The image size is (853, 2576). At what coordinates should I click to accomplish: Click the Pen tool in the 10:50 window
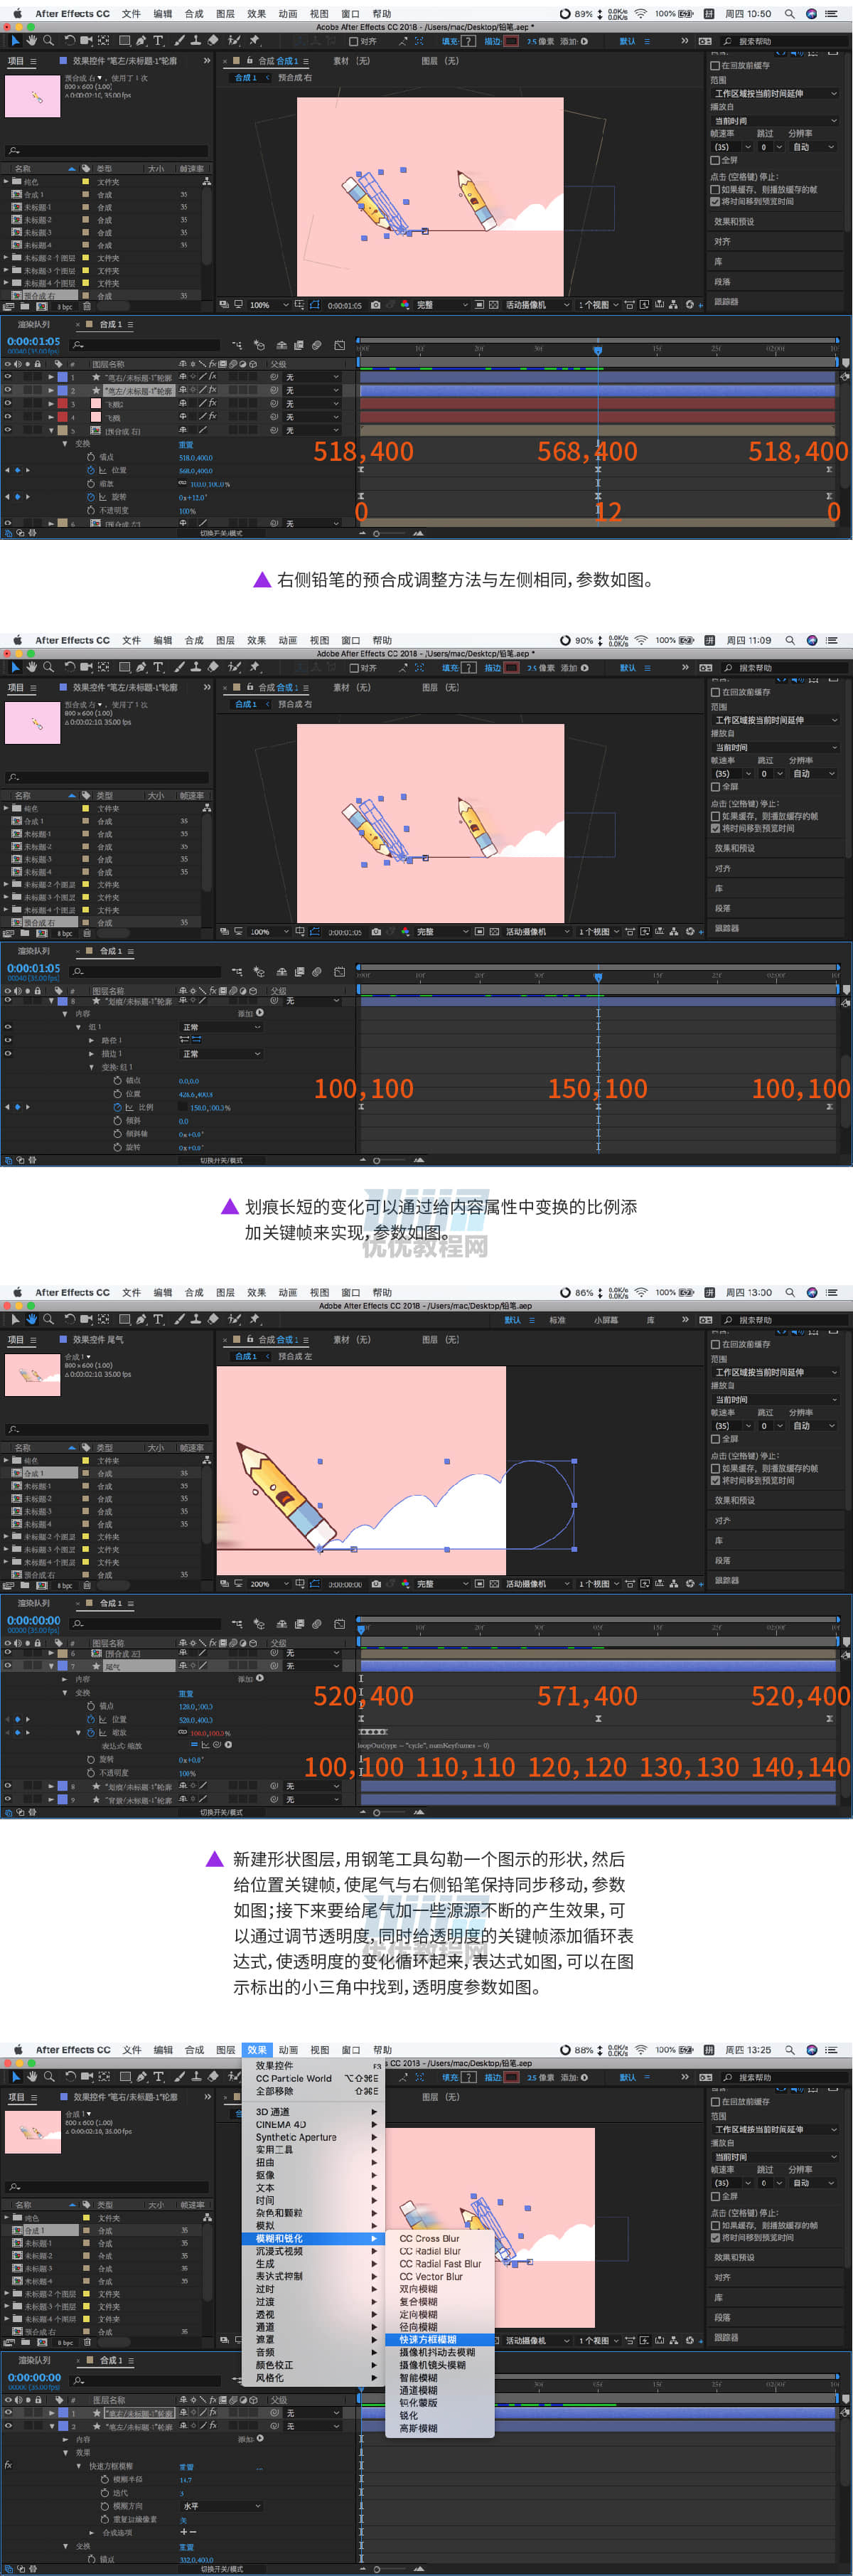(x=141, y=41)
